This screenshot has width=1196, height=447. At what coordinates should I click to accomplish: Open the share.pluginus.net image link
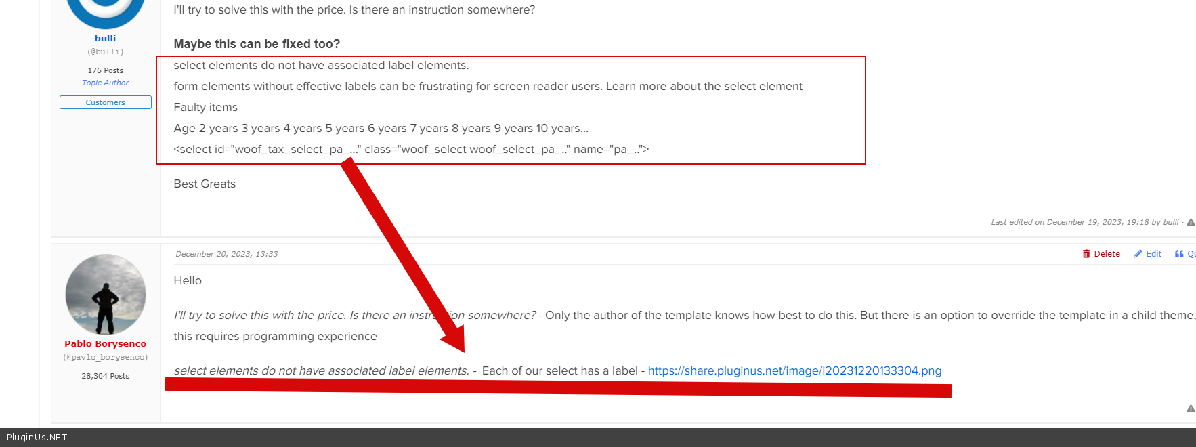[794, 370]
